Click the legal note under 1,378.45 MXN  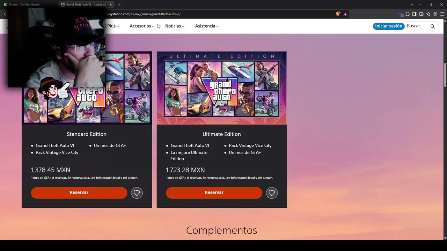tap(84, 178)
